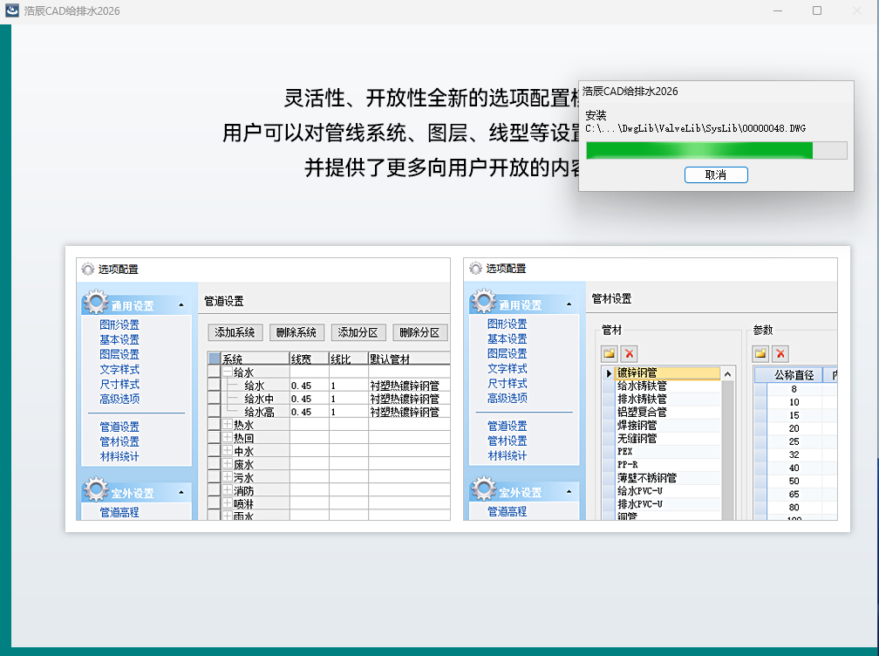This screenshot has height=656, width=879.
Task: Check the checkbox beside 消防 row
Action: (x=212, y=489)
